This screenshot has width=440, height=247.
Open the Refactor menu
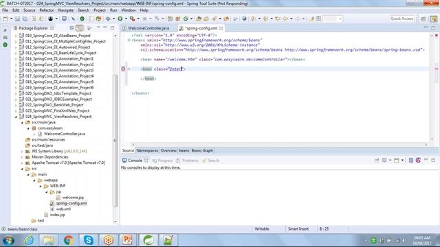[x=47, y=10]
